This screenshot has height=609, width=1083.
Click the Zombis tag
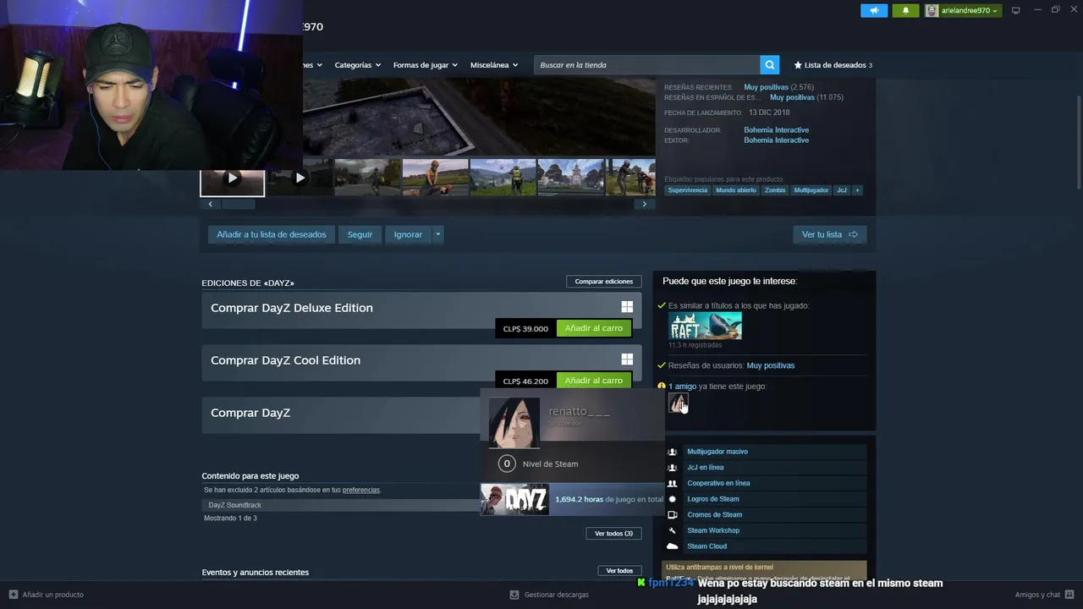(775, 190)
